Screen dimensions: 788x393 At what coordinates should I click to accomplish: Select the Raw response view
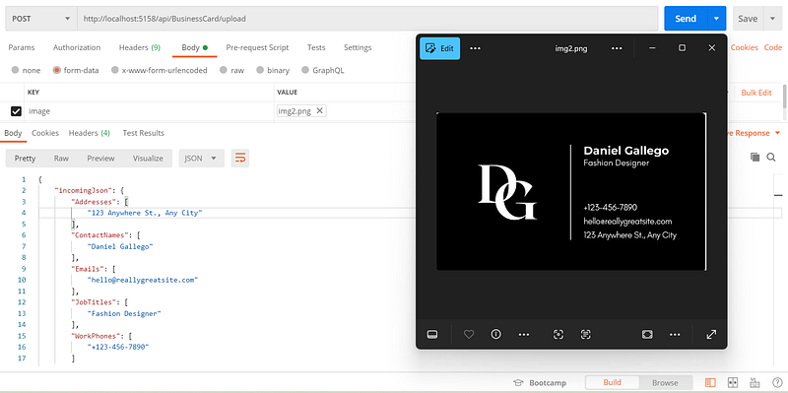click(x=61, y=159)
